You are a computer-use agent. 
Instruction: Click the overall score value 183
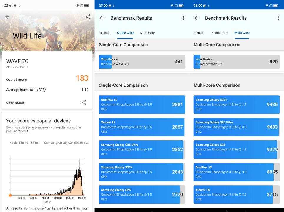point(82,78)
